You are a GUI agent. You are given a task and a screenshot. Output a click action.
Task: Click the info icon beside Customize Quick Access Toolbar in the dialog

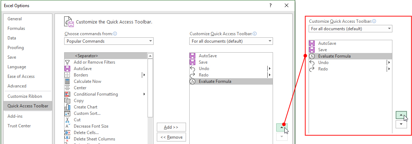[x=254, y=33]
